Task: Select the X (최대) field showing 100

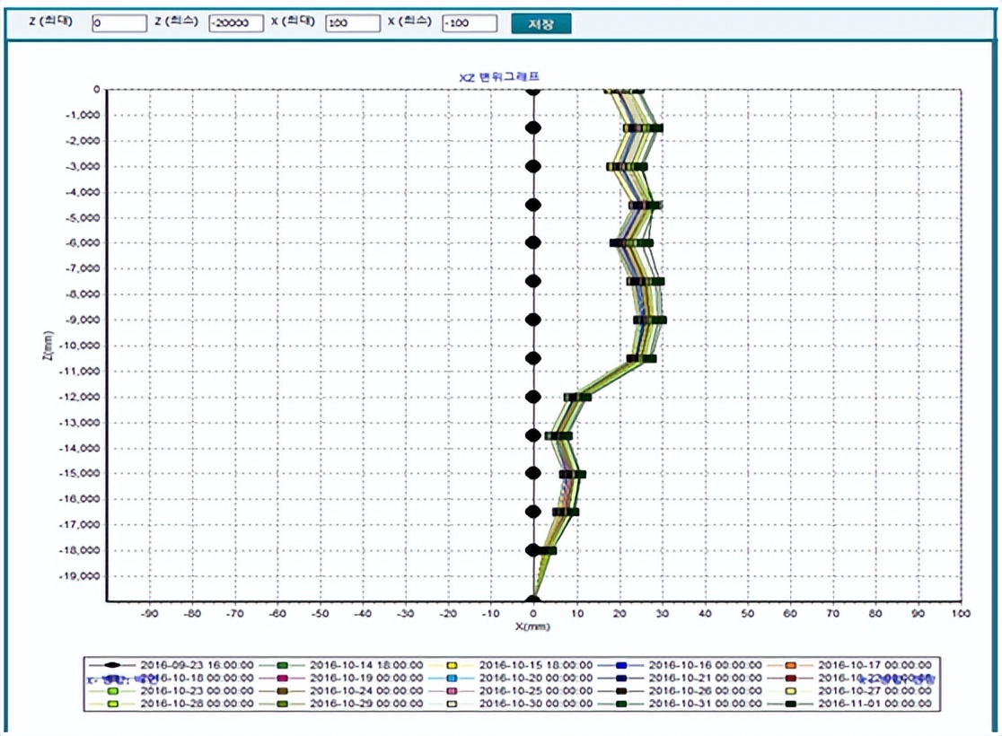Action: coord(352,23)
